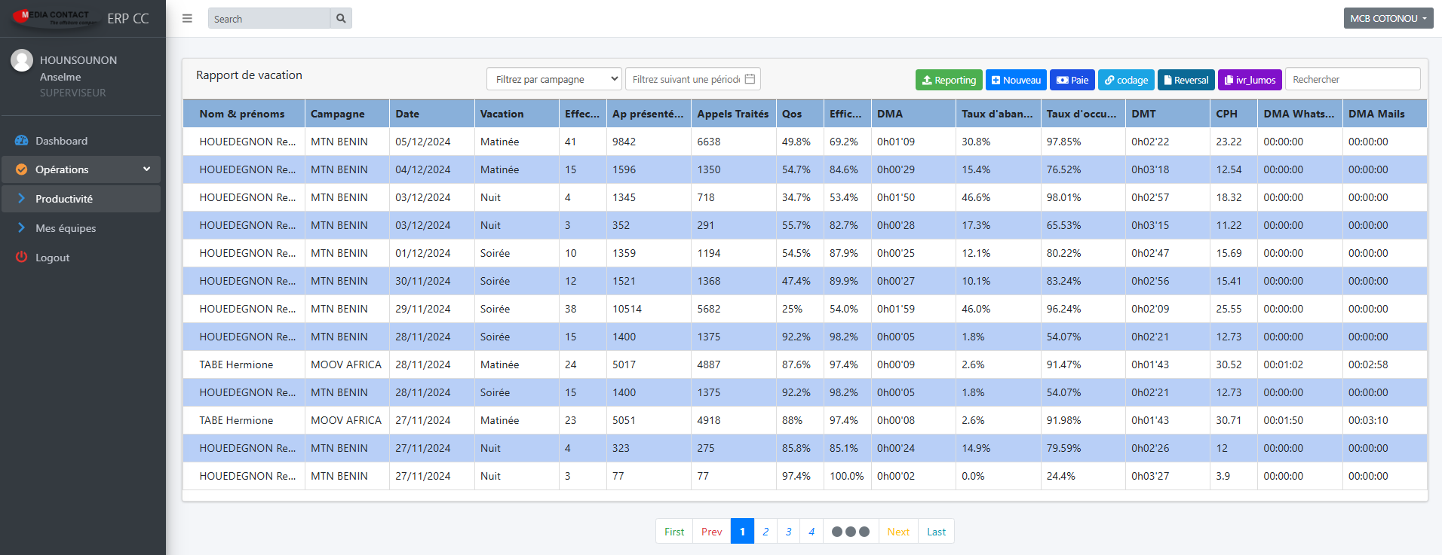Click the red Logout power icon

21,258
